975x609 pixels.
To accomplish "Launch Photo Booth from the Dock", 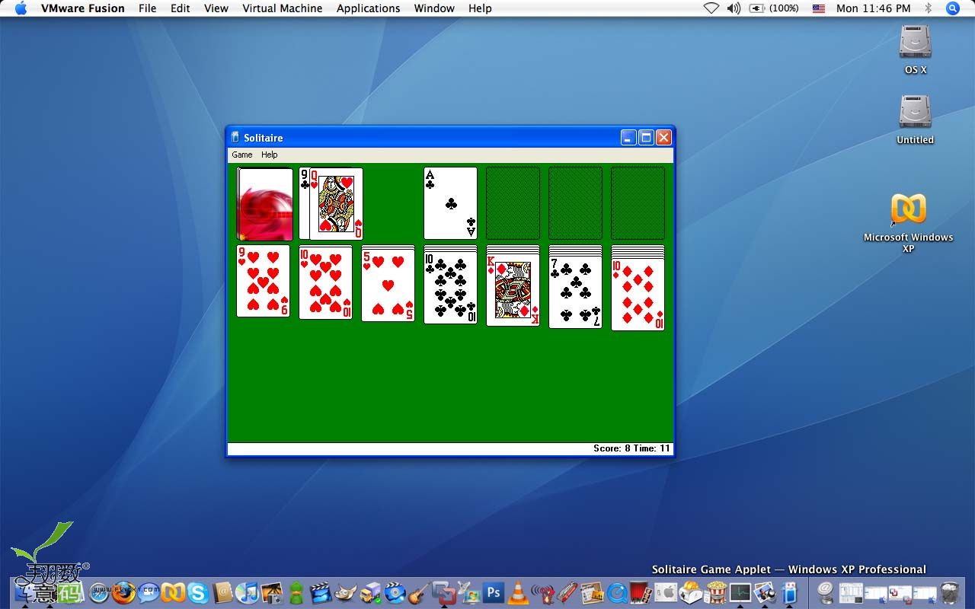I will (641, 592).
